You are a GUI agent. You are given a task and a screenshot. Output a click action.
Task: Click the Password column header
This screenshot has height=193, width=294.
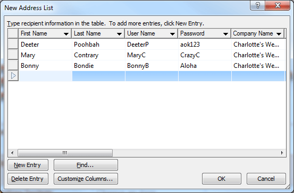point(205,33)
